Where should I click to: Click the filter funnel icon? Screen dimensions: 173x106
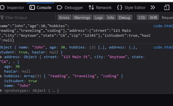[2, 17]
